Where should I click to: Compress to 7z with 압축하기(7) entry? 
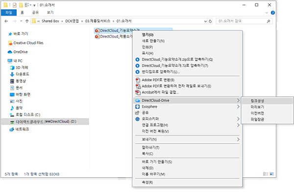188,66
